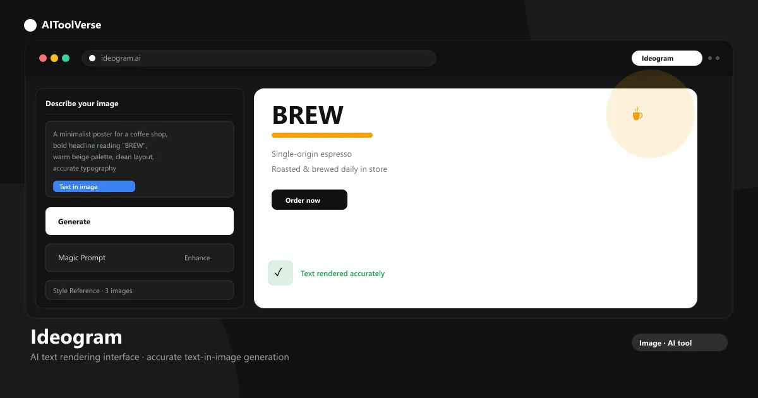The width and height of the screenshot is (758, 398).
Task: Select the Ideogram tab pill
Action: (x=667, y=58)
